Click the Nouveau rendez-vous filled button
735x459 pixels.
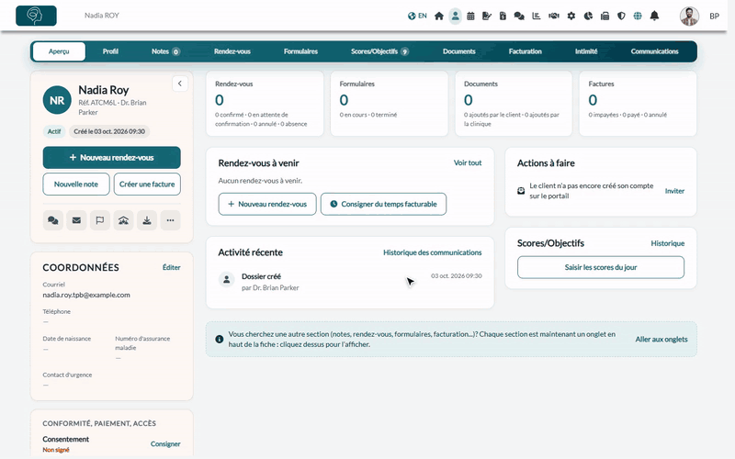point(111,157)
